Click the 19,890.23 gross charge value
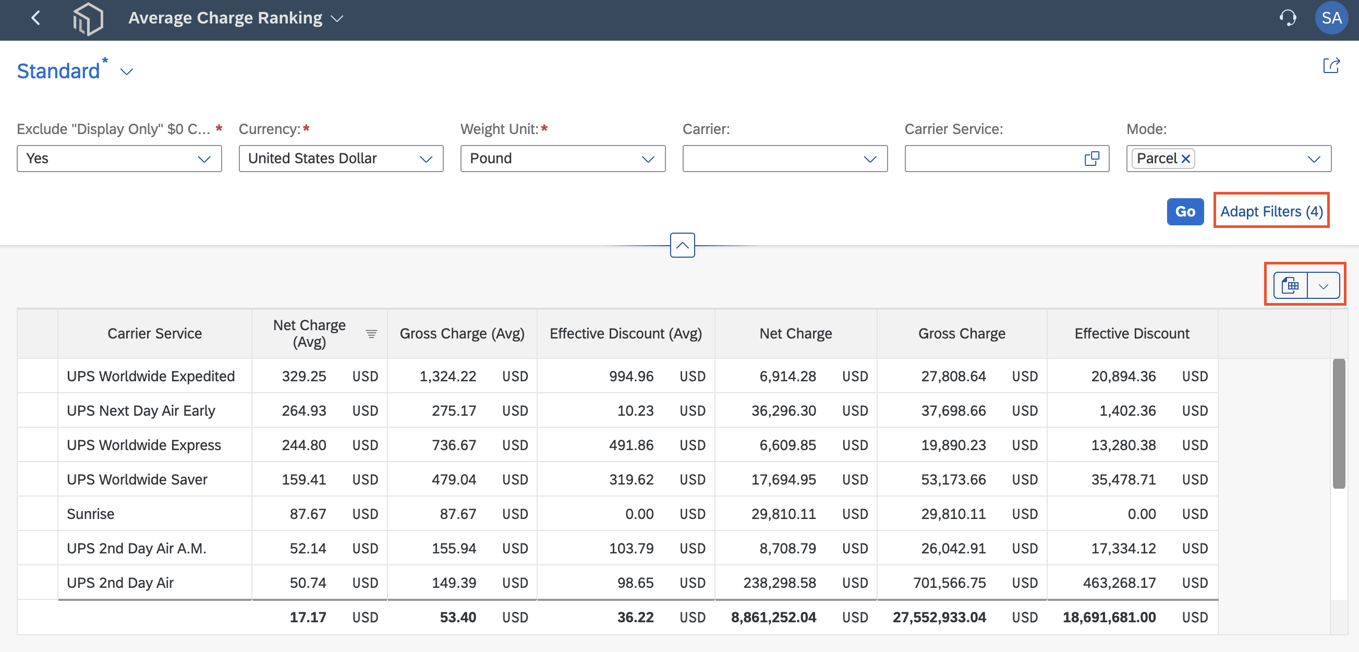Viewport: 1359px width, 652px height. [953, 445]
